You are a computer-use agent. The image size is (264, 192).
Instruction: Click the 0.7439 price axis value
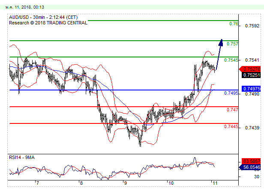point(252,128)
